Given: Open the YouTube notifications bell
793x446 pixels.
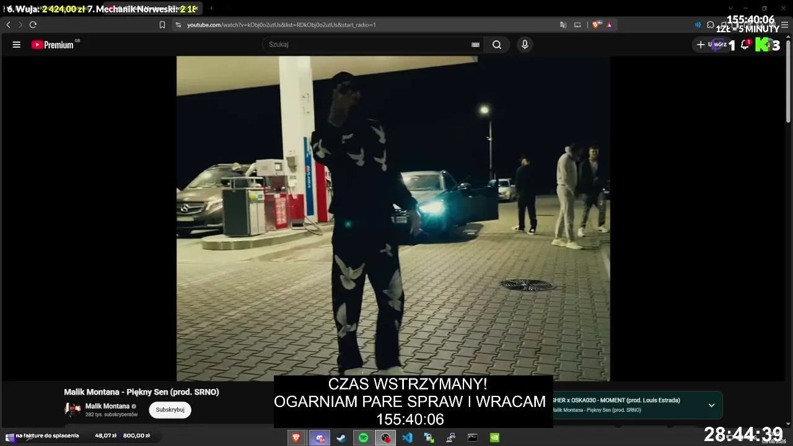Looking at the screenshot, I should [x=745, y=45].
